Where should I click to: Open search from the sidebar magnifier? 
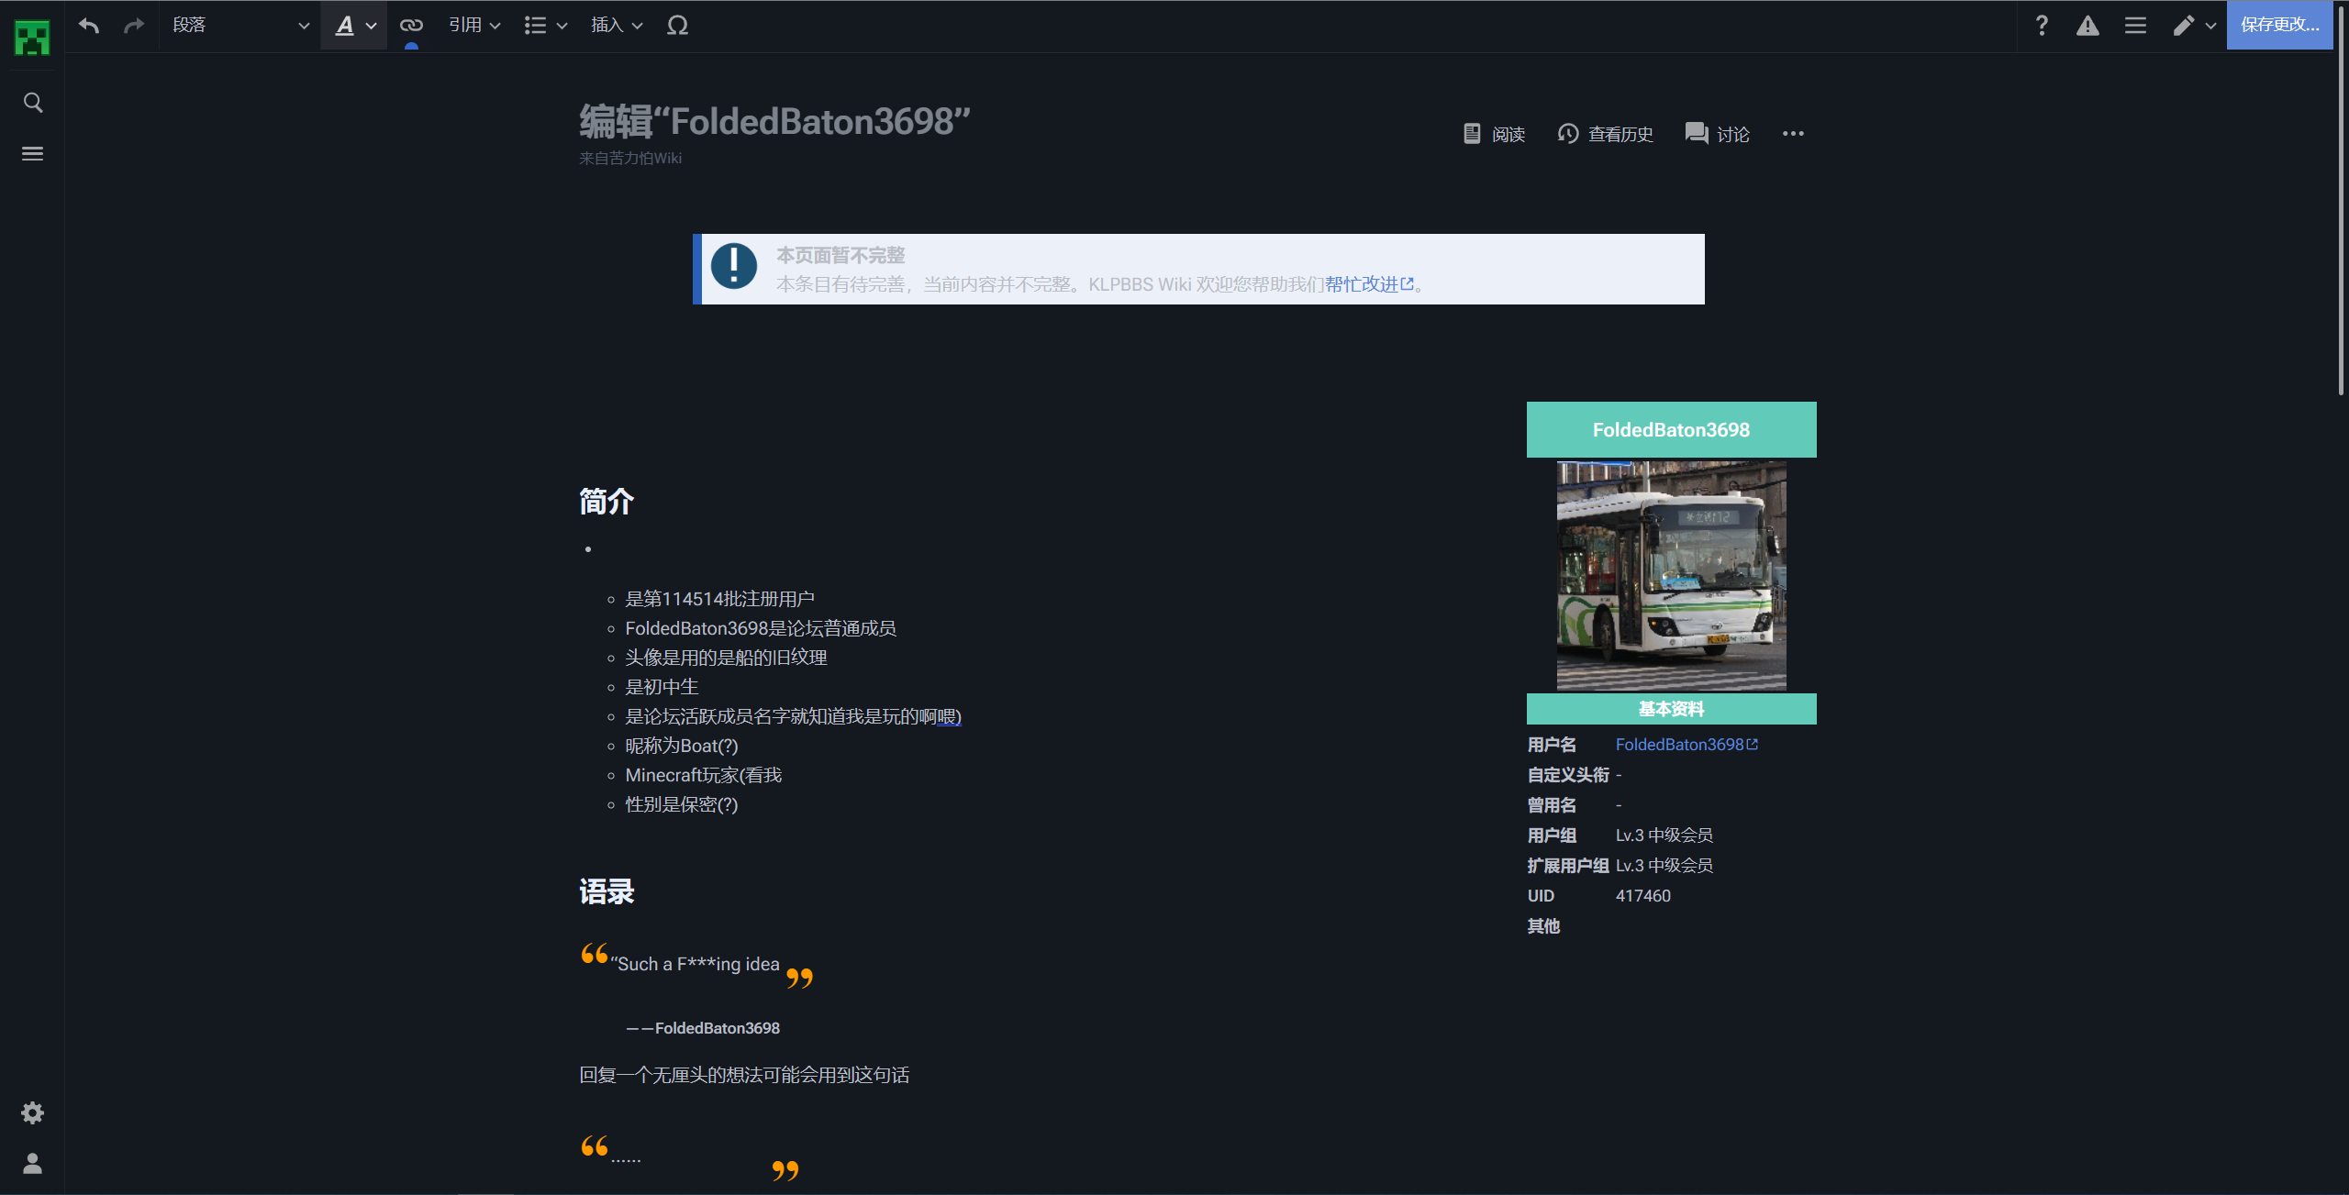pyautogui.click(x=32, y=103)
